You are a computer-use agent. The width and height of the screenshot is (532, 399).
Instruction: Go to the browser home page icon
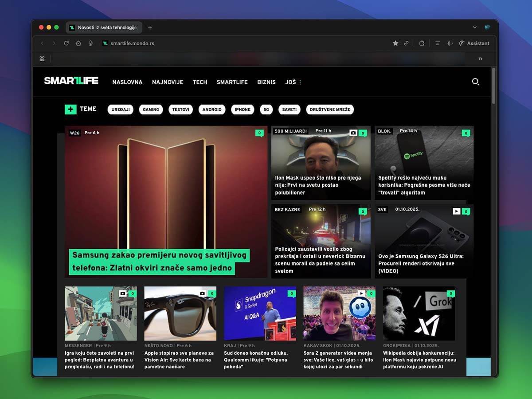(x=78, y=43)
